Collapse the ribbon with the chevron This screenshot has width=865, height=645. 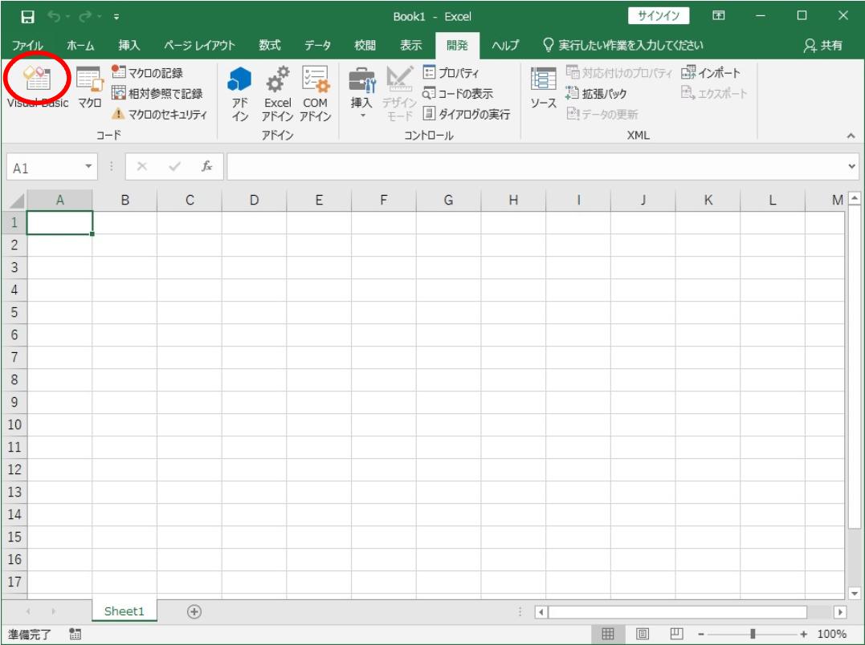pyautogui.click(x=851, y=136)
